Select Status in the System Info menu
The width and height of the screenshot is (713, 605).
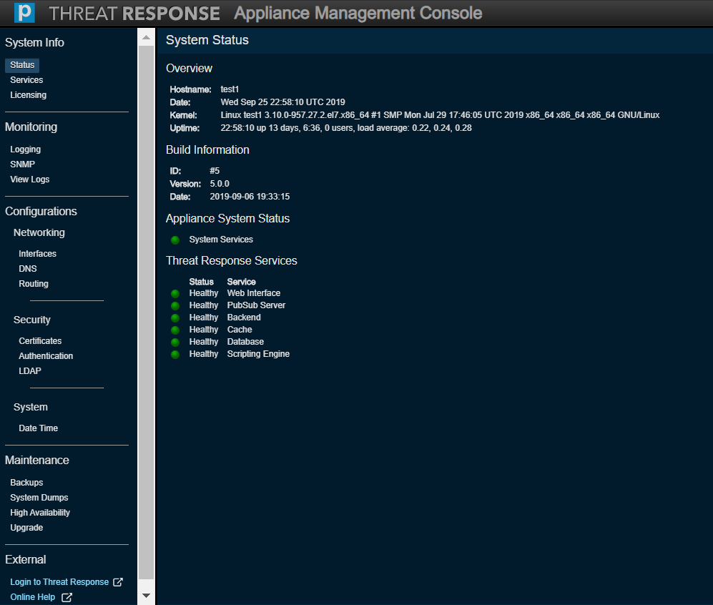22,65
